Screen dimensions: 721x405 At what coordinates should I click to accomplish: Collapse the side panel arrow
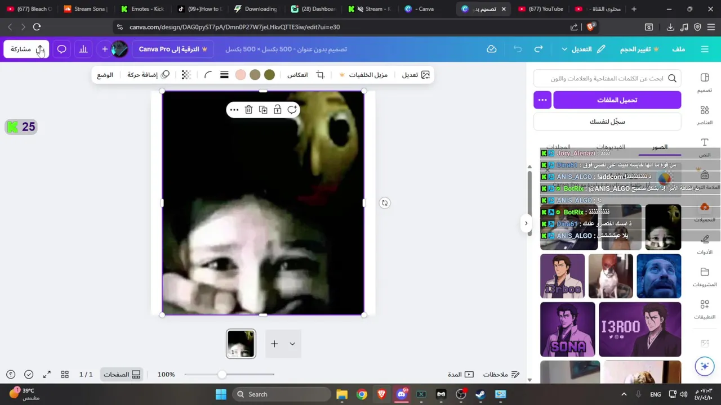click(x=526, y=223)
